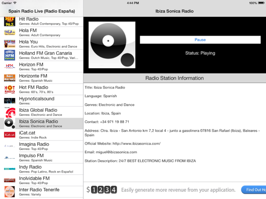Viewport: 266px width, 199px height.
Task: Tap the large vinyl record artwork
Action: pyautogui.click(x=112, y=45)
